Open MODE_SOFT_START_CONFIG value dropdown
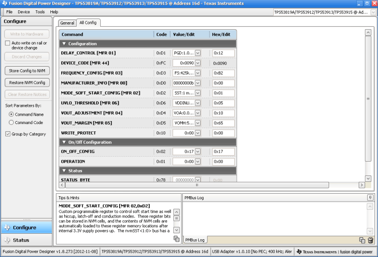The width and height of the screenshot is (378, 257). tap(198, 93)
